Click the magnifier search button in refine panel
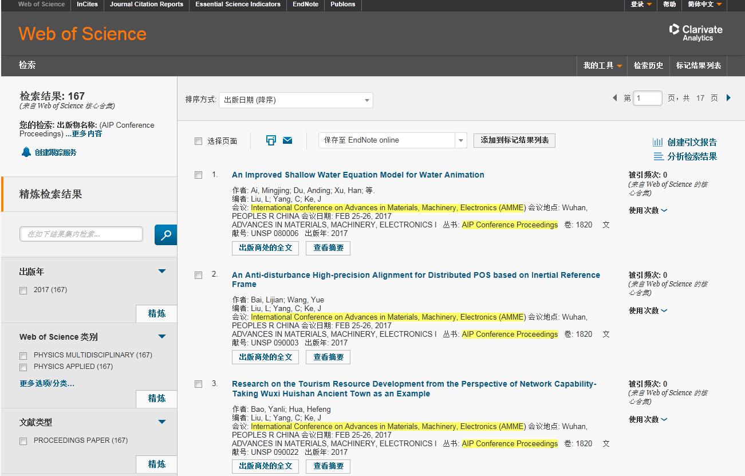The image size is (745, 476). [x=165, y=234]
